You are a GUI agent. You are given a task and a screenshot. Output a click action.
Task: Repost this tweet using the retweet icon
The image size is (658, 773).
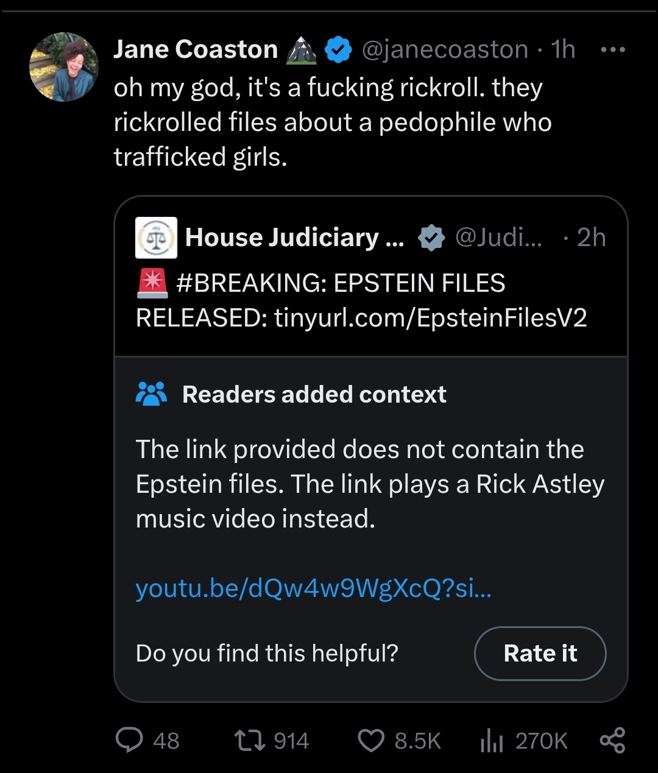[250, 740]
